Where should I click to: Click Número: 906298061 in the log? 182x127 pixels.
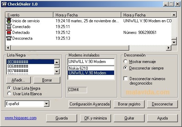[x=140, y=33]
